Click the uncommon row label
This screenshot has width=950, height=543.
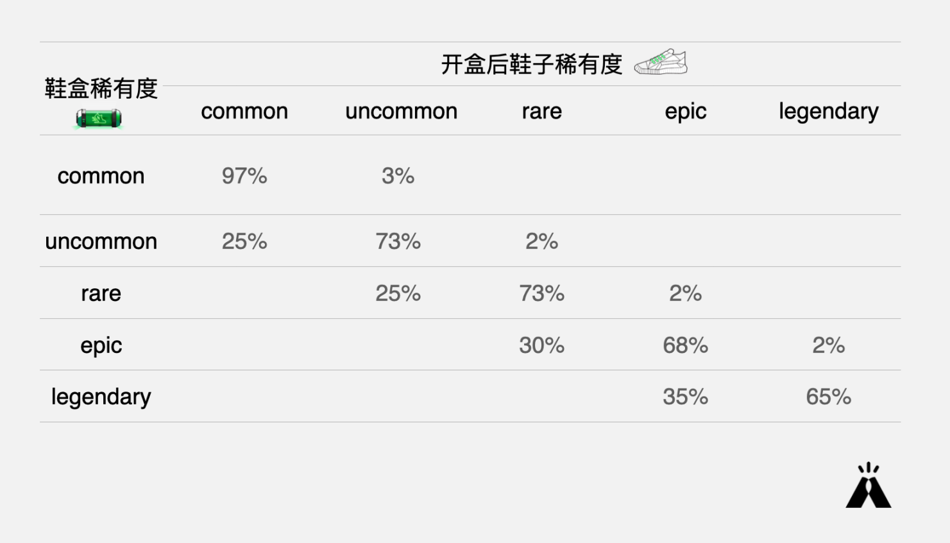[x=101, y=241]
